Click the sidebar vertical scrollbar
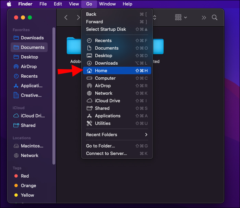This screenshot has width=240, height=208. pos(54,96)
